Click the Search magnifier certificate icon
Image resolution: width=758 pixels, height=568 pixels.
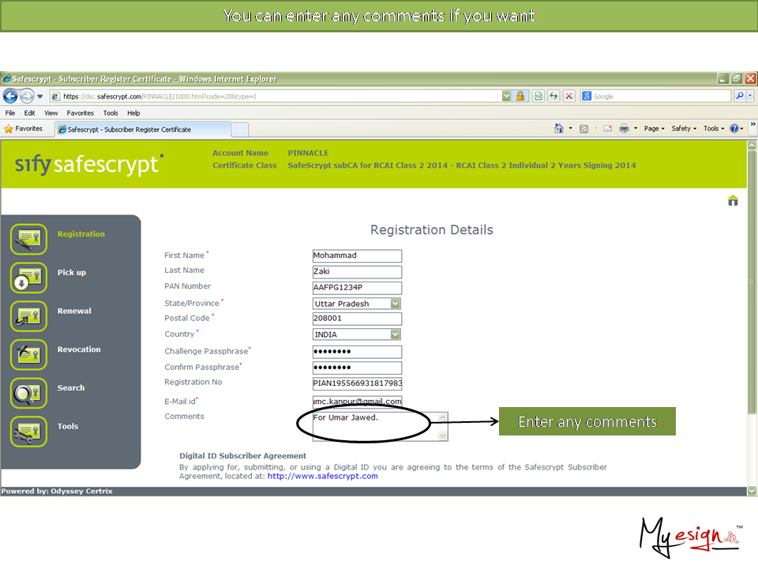29,393
